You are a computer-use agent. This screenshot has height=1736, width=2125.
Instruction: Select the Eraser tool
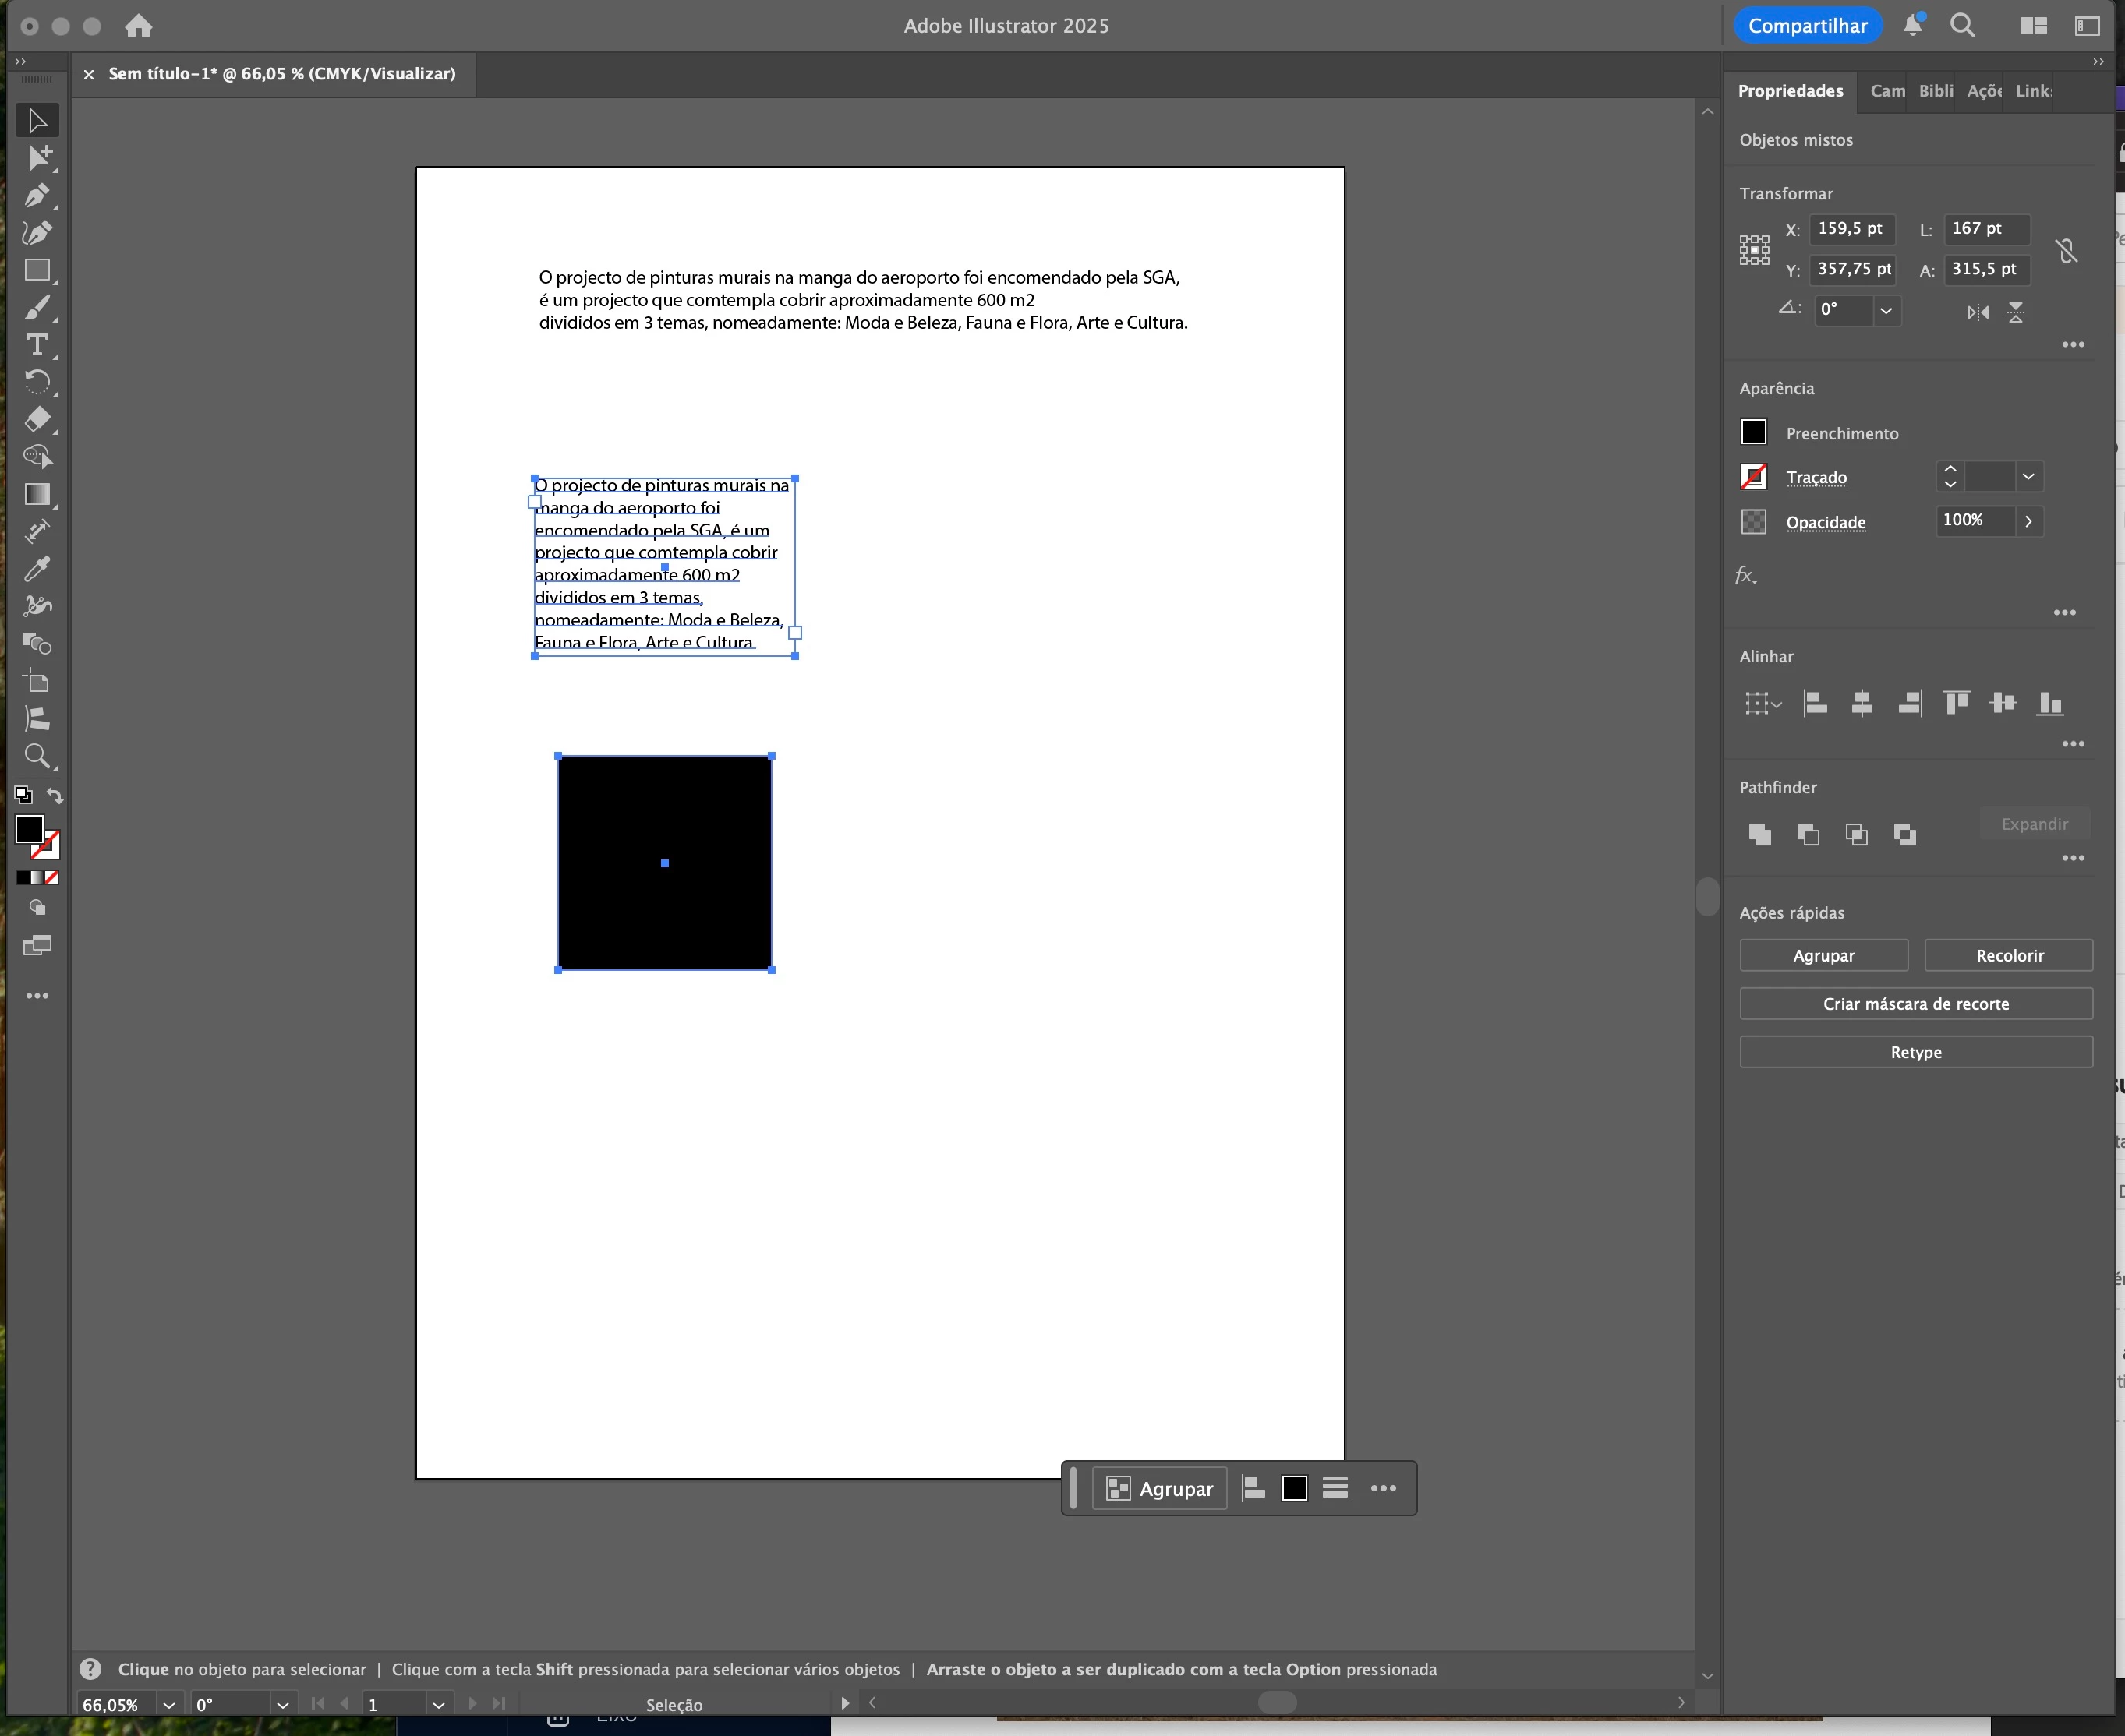pos(37,419)
